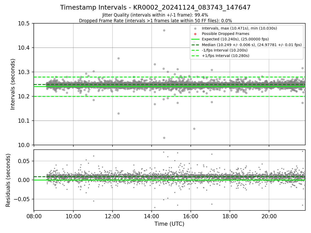Select legend entry 'Intervals, max (10.471s), min (10.030s)'
311x233 pixels.
click(x=239, y=28)
